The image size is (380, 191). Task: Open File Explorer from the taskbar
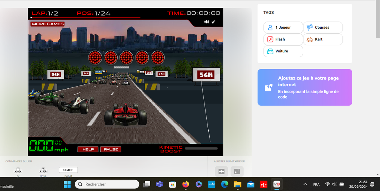pos(237,184)
